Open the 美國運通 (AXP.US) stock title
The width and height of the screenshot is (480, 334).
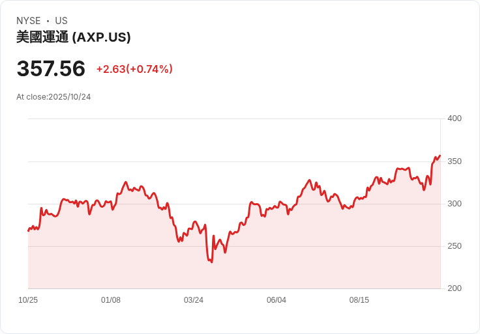74,37
